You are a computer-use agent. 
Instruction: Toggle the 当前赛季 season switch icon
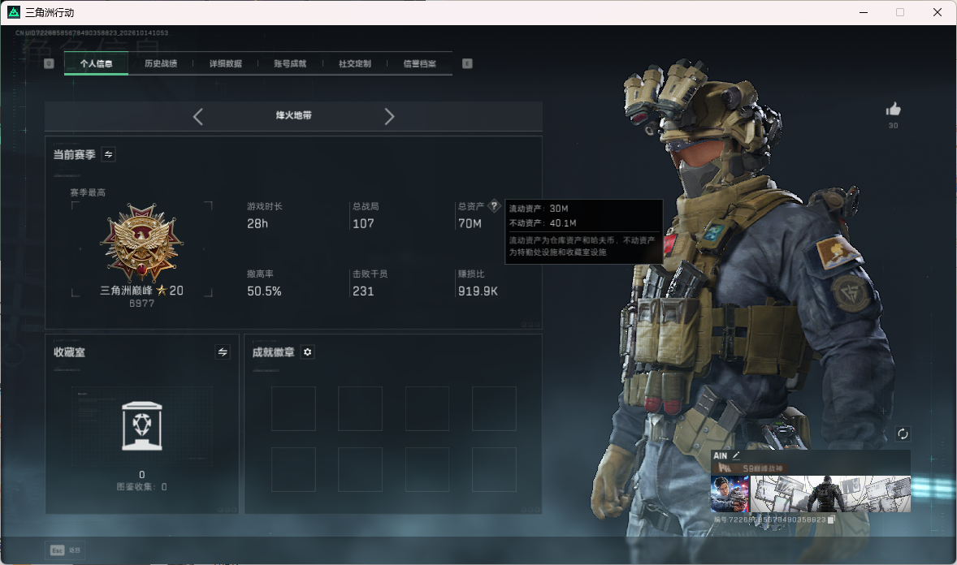pos(108,154)
